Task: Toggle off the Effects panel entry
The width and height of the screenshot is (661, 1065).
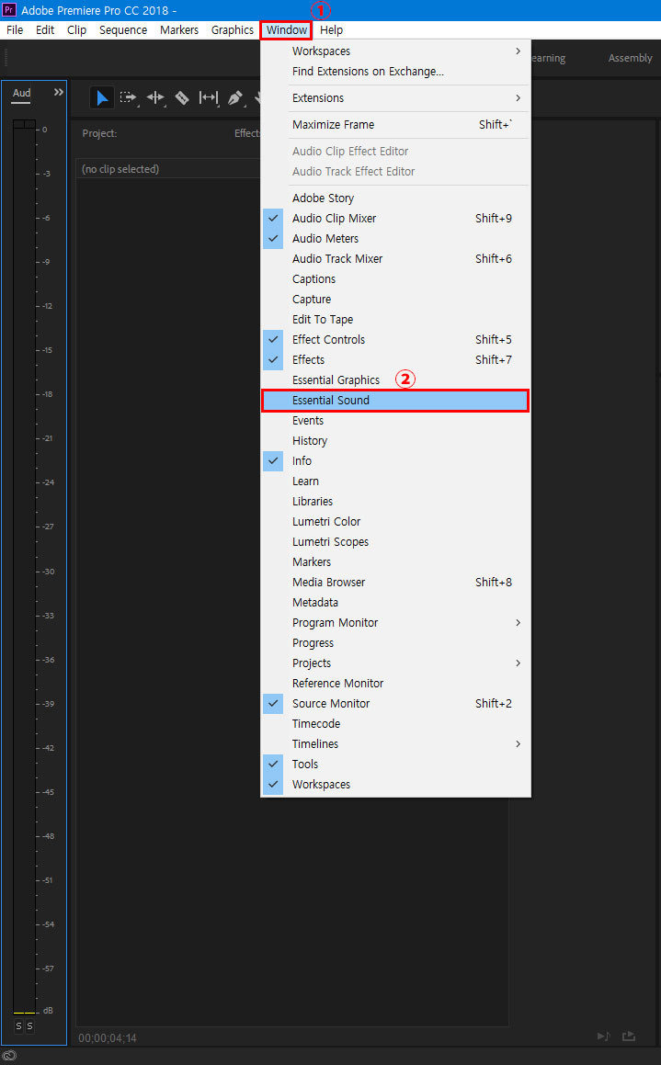Action: (395, 360)
